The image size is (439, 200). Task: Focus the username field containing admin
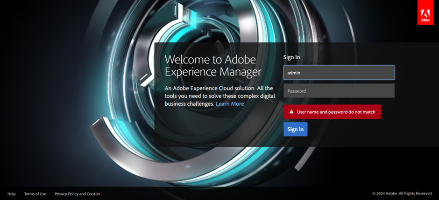[339, 73]
